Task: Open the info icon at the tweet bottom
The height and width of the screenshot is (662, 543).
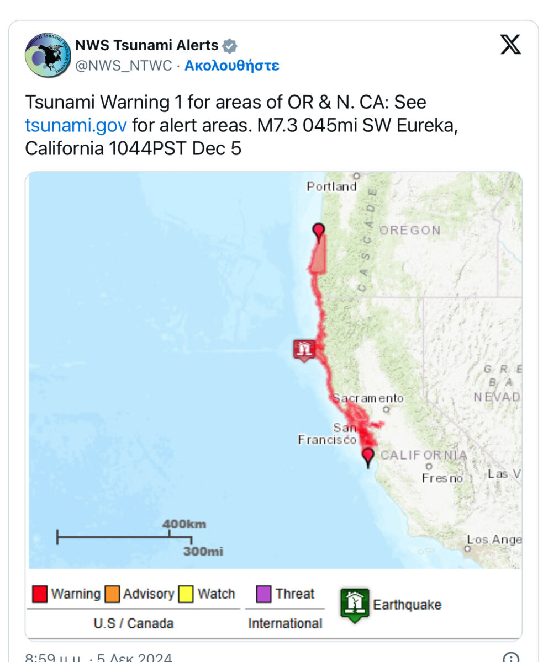Action: point(512,658)
